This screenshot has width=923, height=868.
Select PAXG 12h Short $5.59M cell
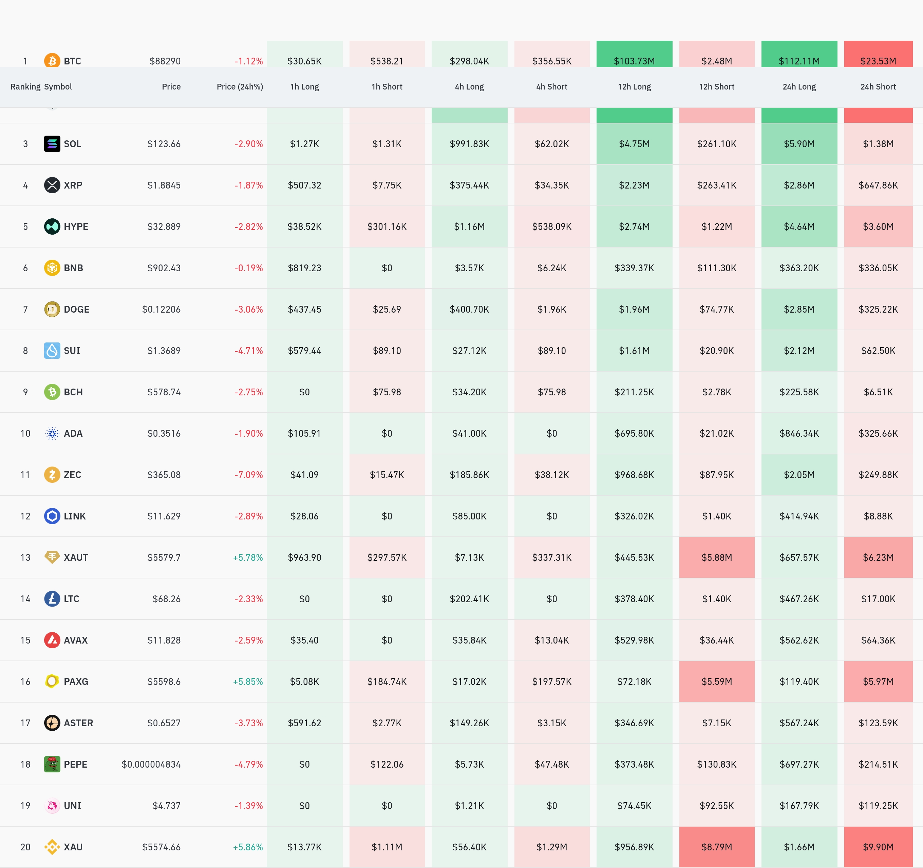(716, 682)
